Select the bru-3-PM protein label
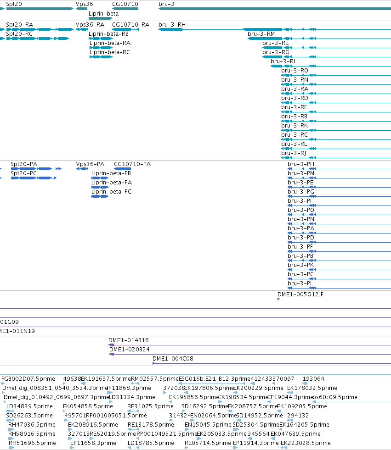The image size is (391, 450). pyautogui.click(x=301, y=173)
